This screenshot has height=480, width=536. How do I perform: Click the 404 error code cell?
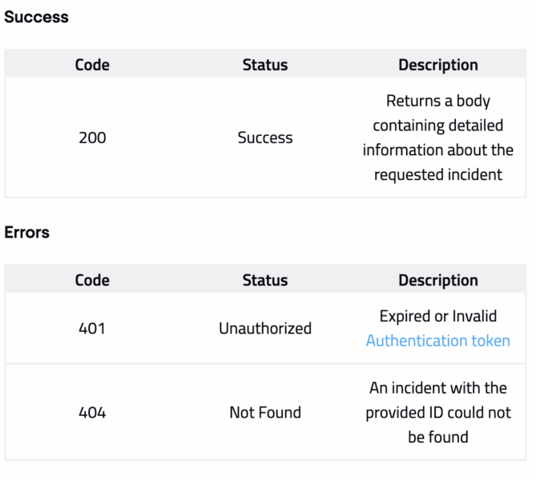coord(92,413)
